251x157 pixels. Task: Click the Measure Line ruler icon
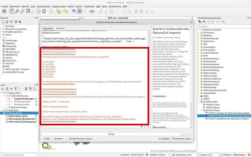[x=92, y=11]
